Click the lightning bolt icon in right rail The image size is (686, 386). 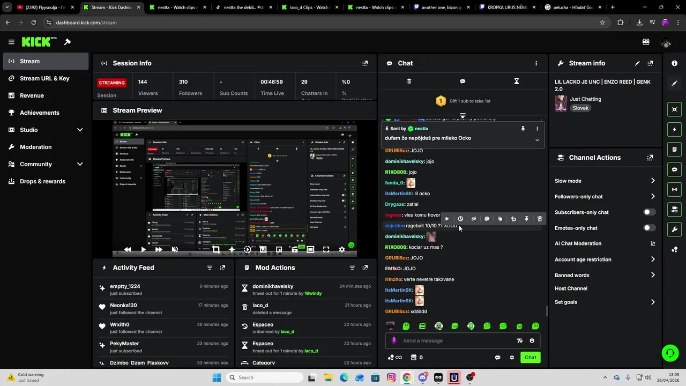click(x=674, y=129)
